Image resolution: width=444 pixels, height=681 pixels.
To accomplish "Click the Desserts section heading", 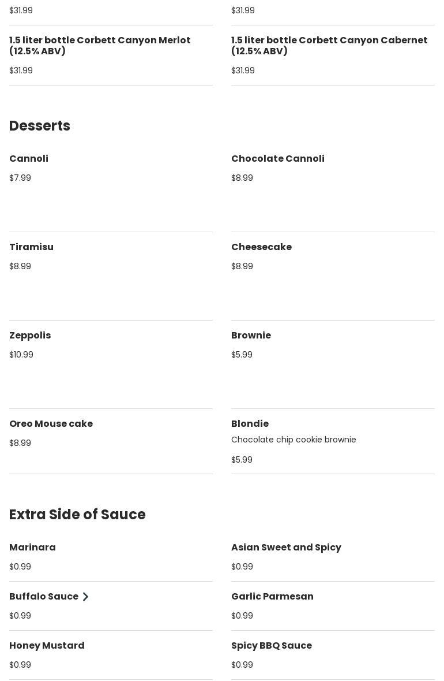I will pyautogui.click(x=40, y=126).
